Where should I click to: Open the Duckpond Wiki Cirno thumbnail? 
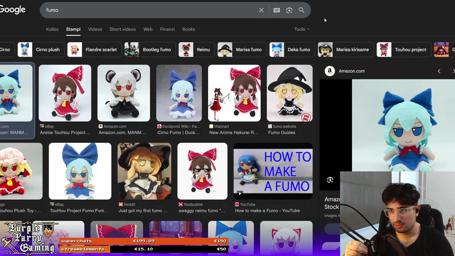point(179,93)
